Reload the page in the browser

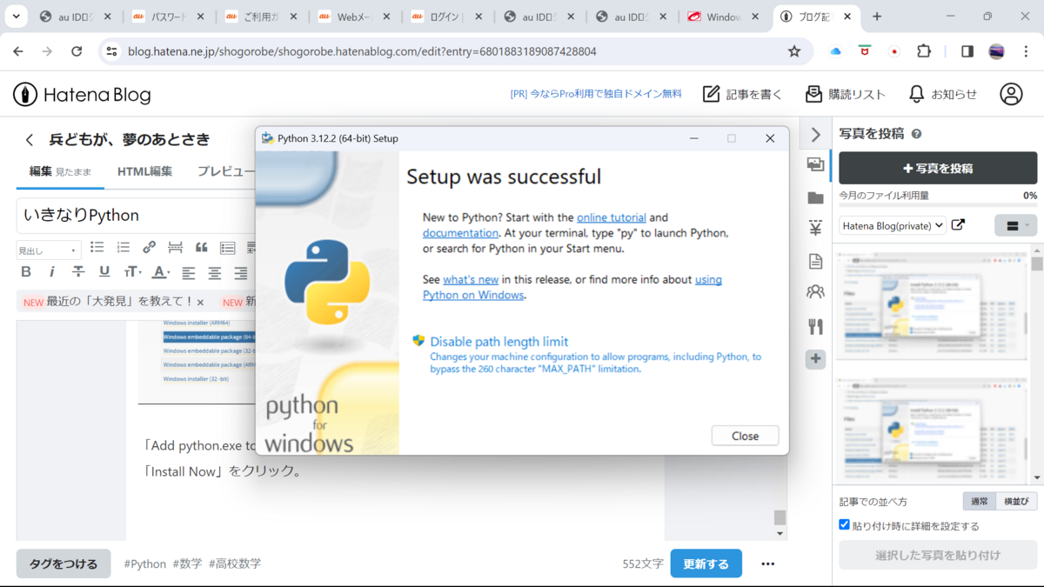77,51
